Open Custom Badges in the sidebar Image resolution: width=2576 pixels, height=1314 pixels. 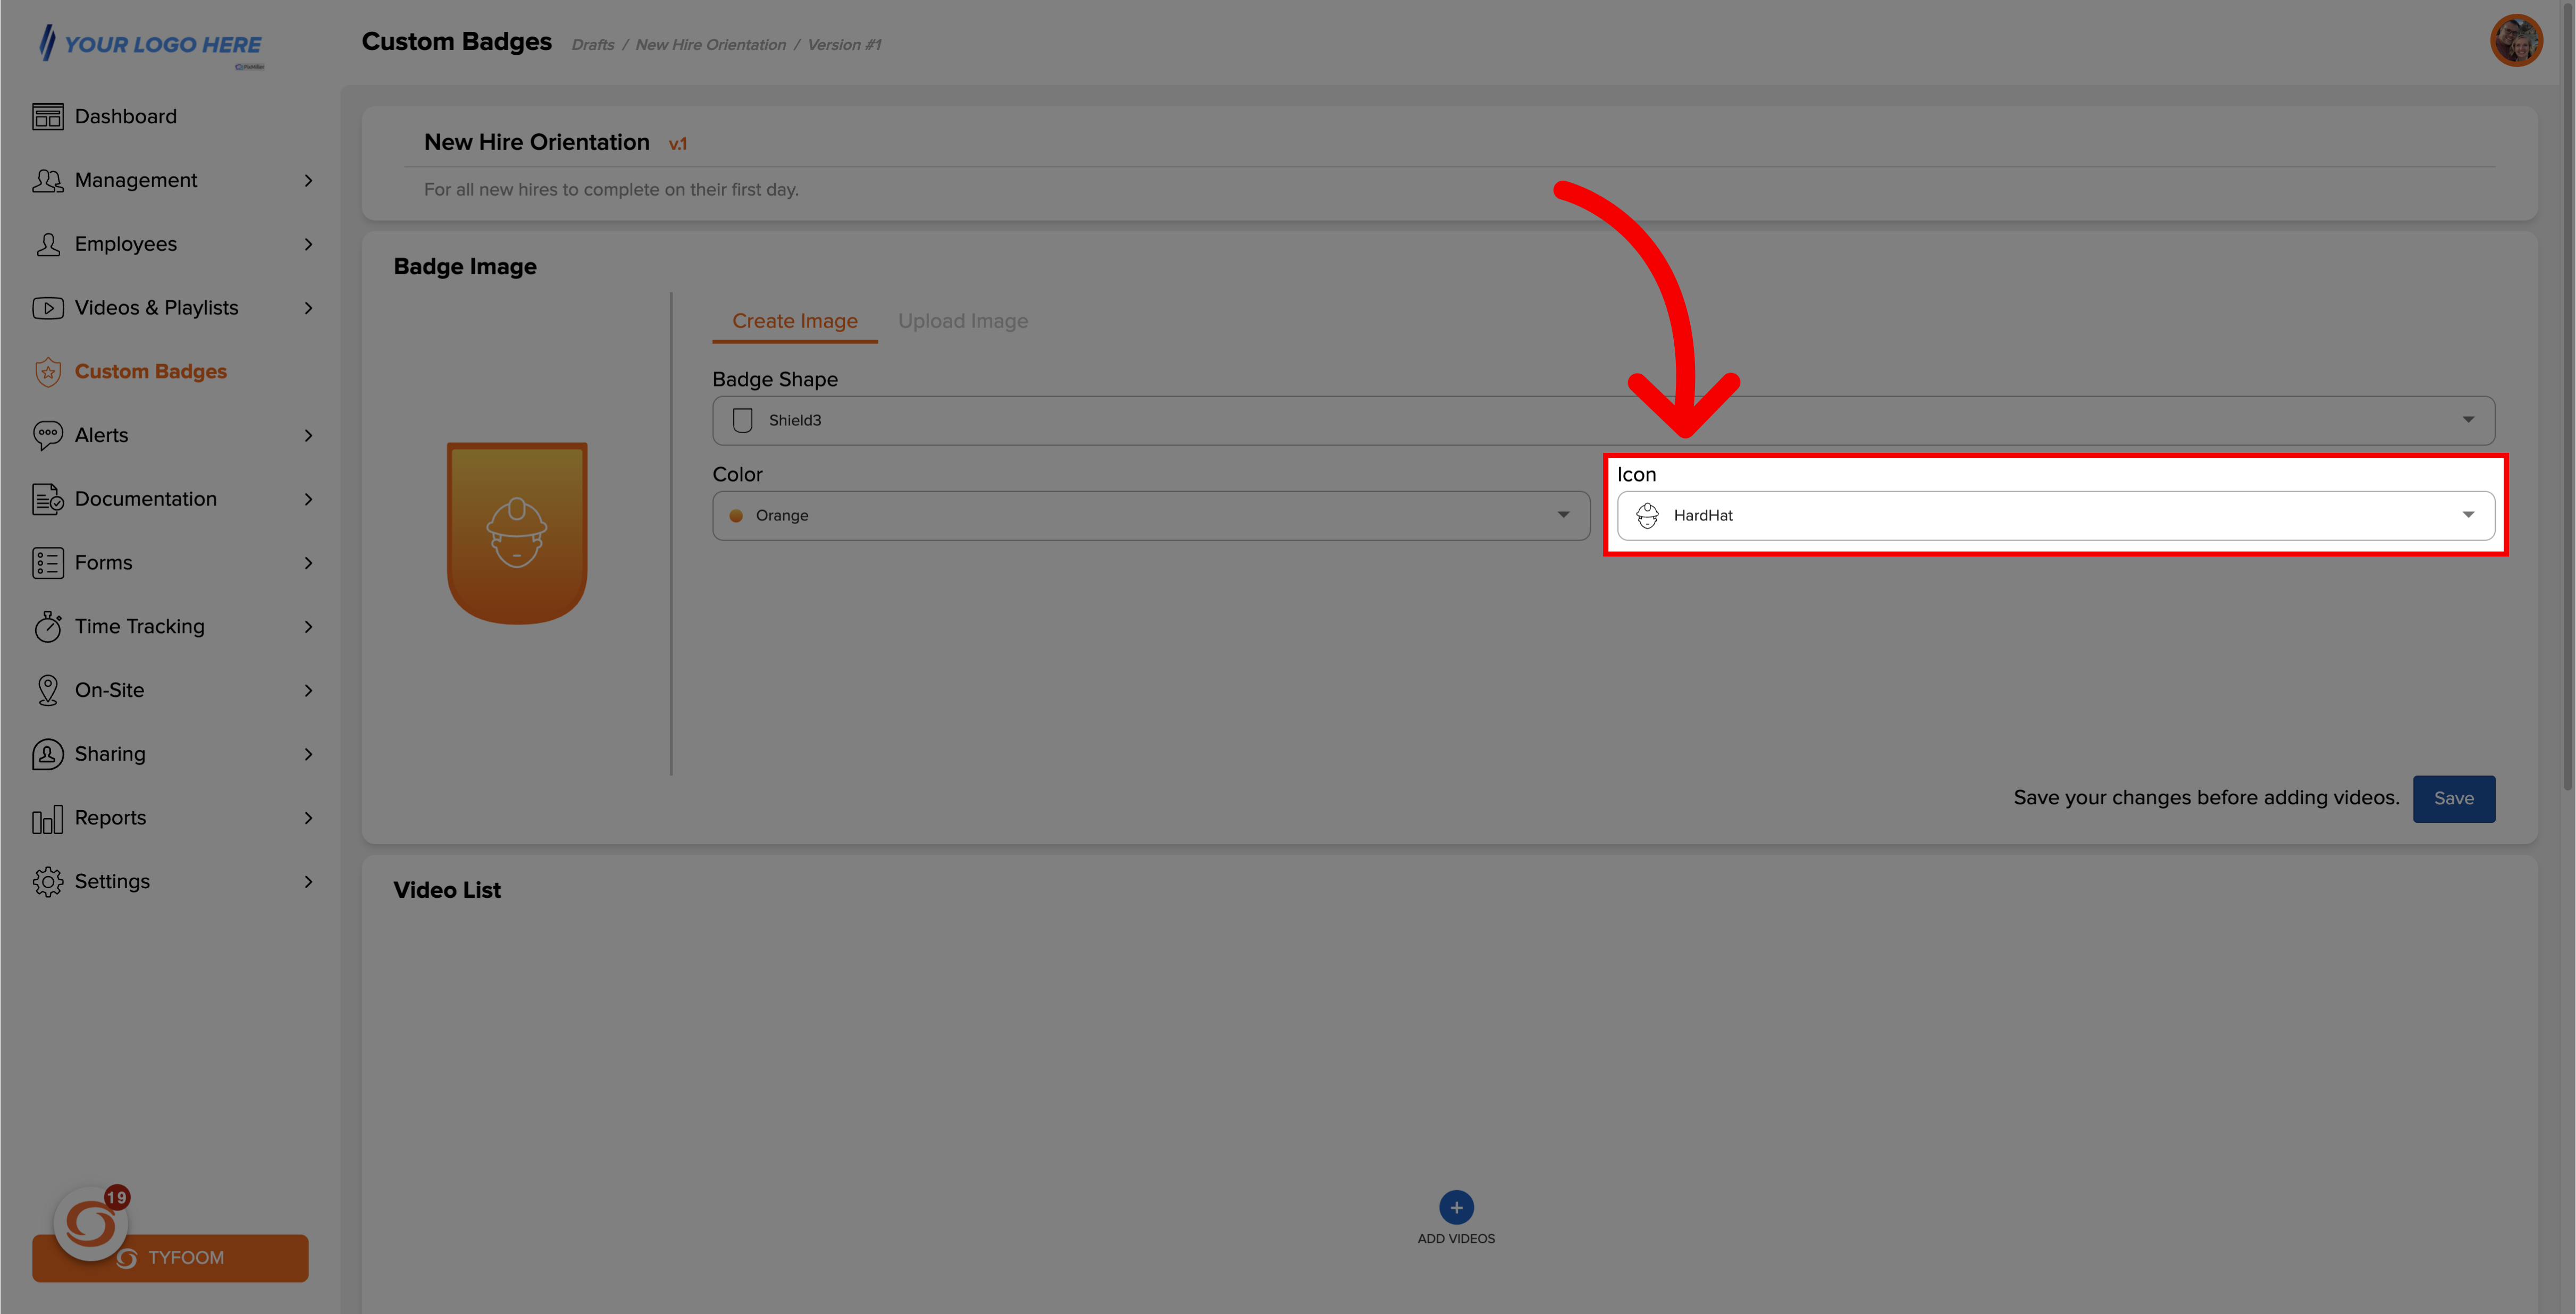pyautogui.click(x=150, y=372)
